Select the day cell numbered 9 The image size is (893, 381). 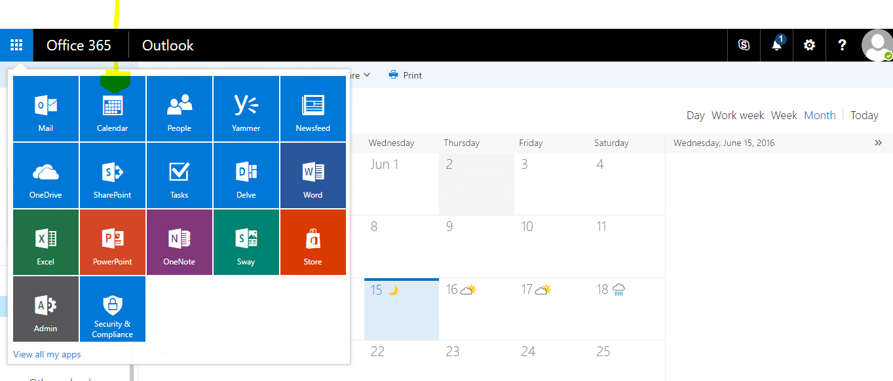tap(476, 246)
